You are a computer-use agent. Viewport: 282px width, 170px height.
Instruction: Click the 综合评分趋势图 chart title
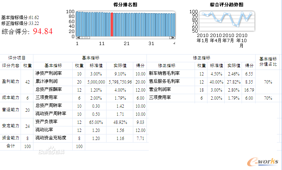coord(227,5)
